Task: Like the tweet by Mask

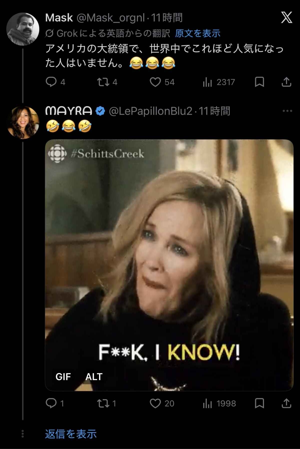Action: (155, 82)
